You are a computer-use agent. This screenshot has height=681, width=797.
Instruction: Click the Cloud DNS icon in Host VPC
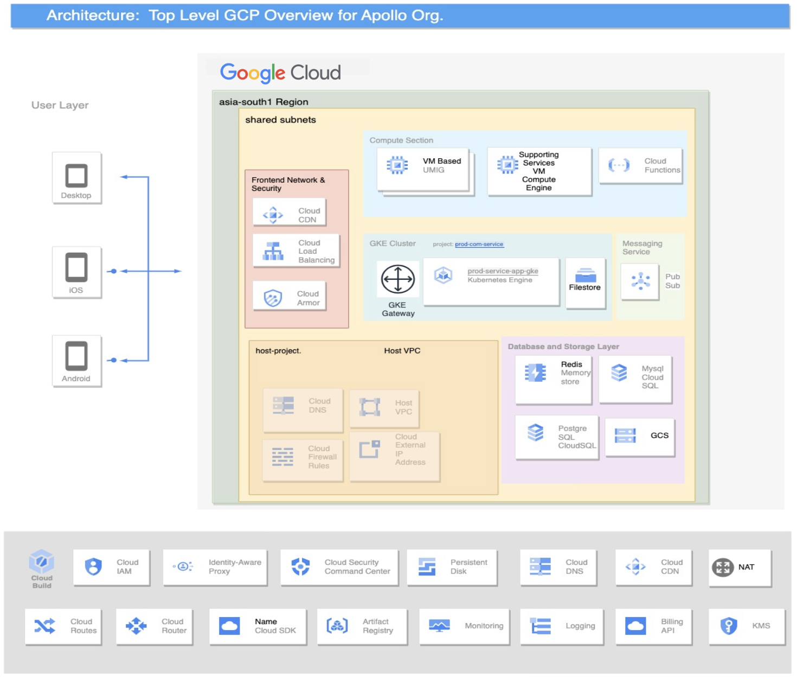click(283, 406)
